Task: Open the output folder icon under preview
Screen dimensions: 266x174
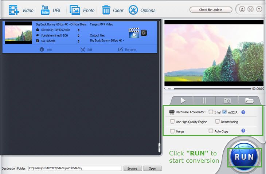Action: point(249,100)
